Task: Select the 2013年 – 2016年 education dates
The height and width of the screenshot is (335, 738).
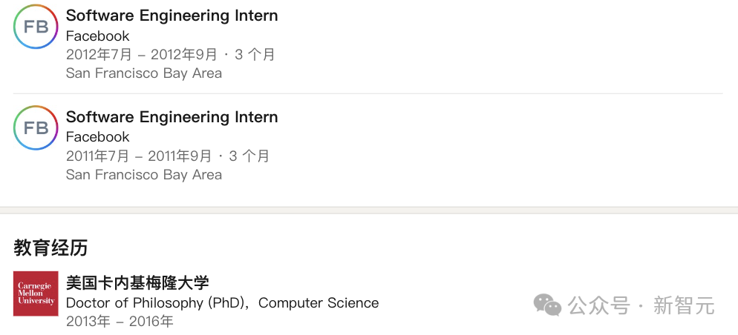Action: click(x=119, y=322)
